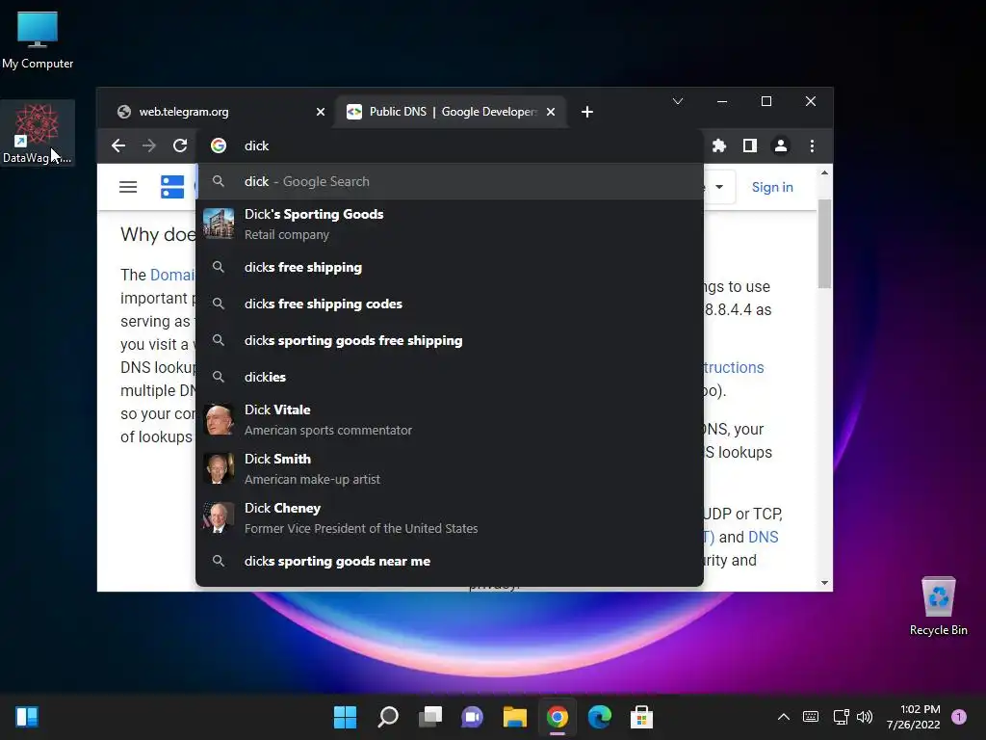Click the touch keyboard tray icon

pos(811,717)
